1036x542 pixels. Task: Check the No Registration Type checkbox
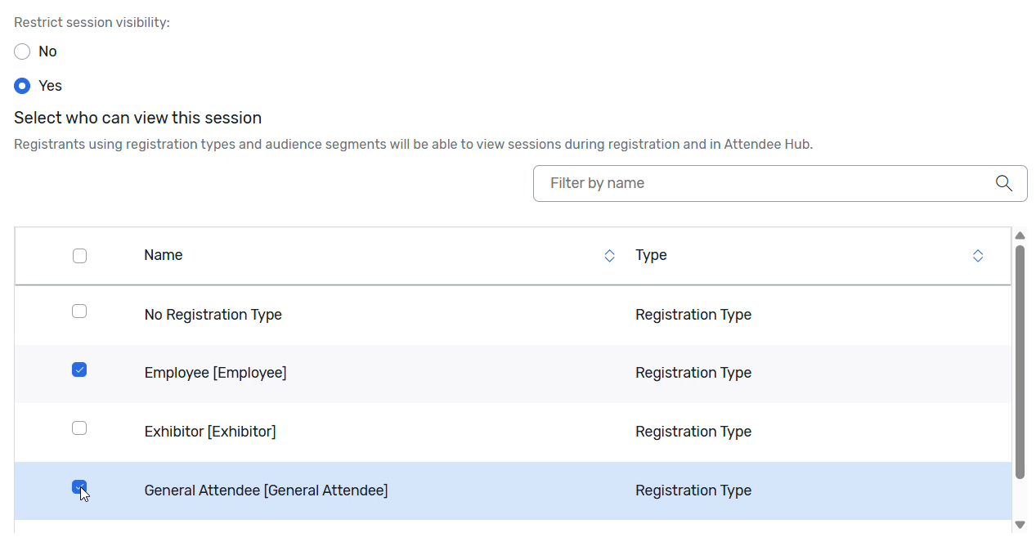79,311
